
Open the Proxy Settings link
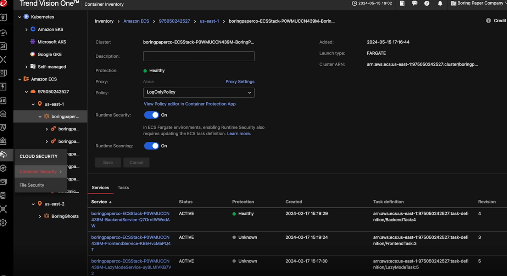click(240, 81)
